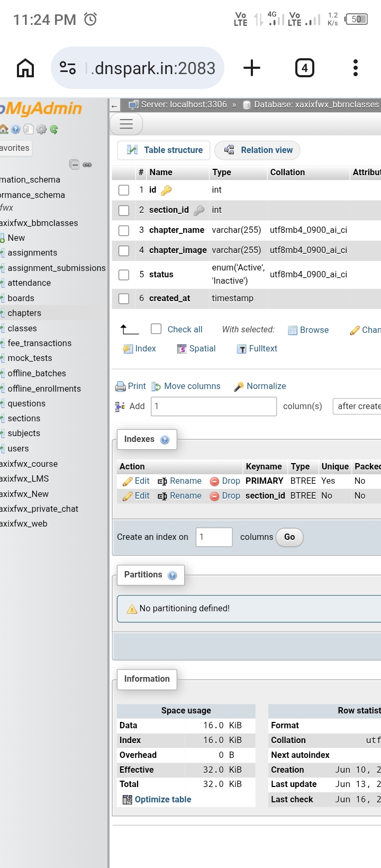Viewport: 381px width, 868px height.
Task: Open the xaxixfwx_LMS database
Action: 24,479
